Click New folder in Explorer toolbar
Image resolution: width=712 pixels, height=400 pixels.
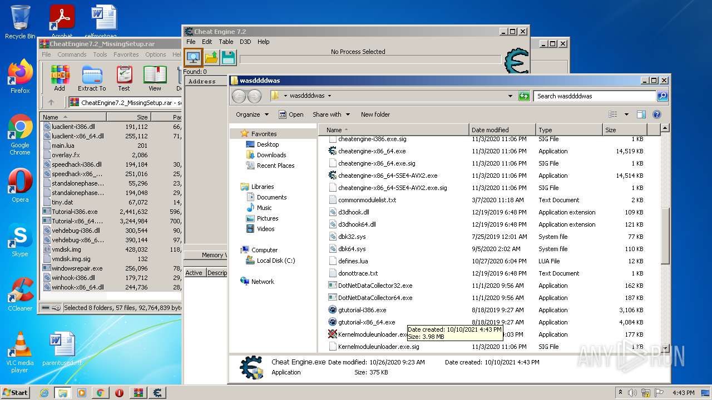click(x=375, y=114)
